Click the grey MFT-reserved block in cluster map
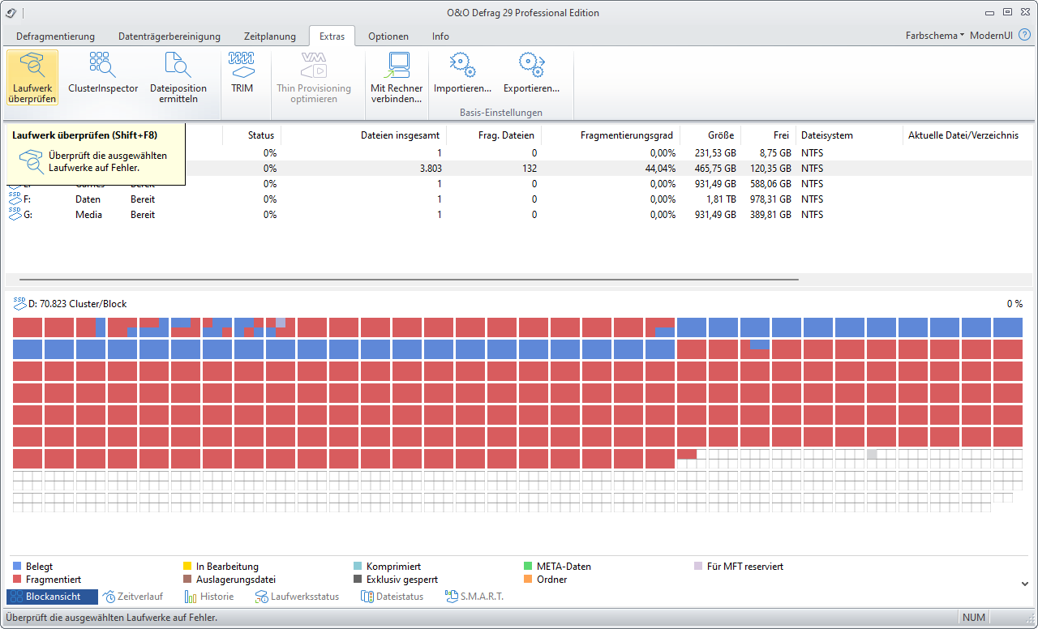The width and height of the screenshot is (1038, 629). pos(872,454)
